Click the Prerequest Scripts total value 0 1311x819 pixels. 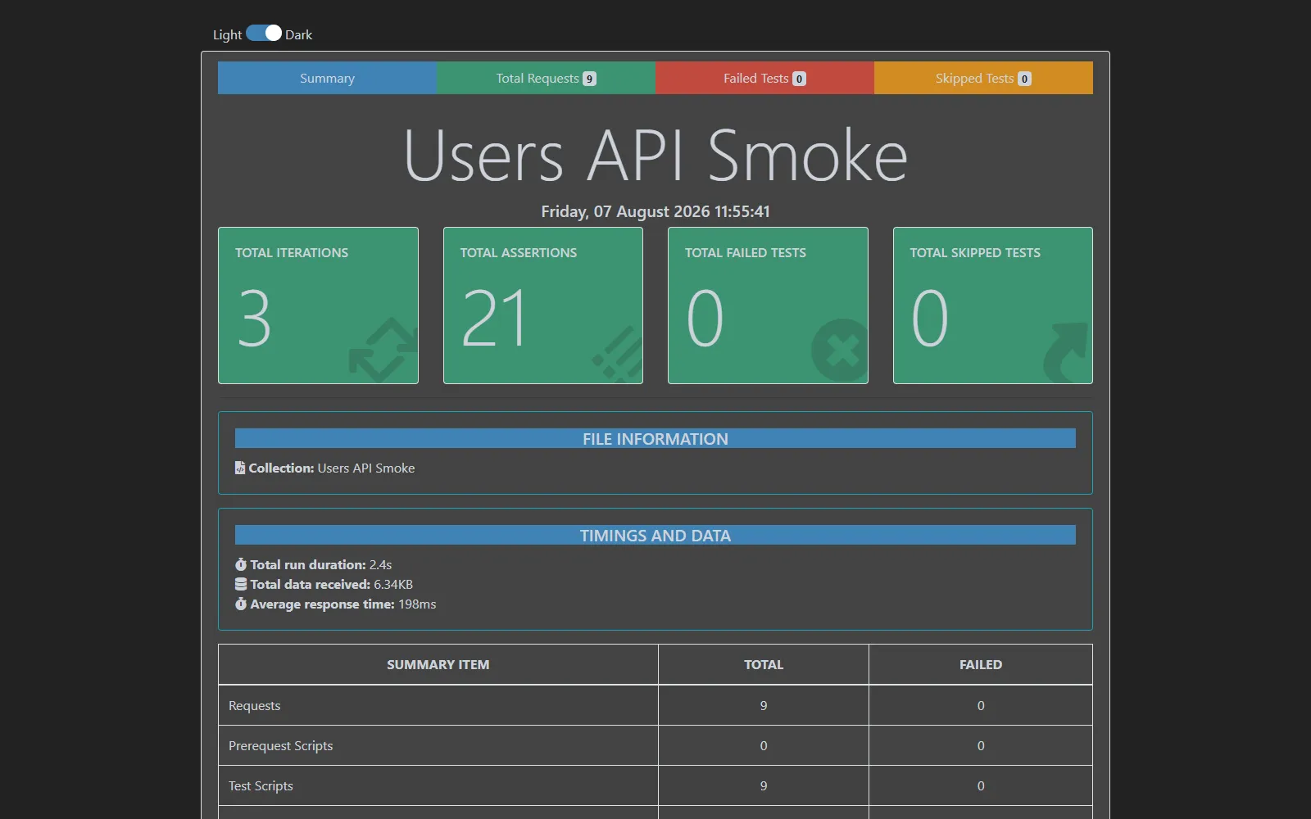764,745
